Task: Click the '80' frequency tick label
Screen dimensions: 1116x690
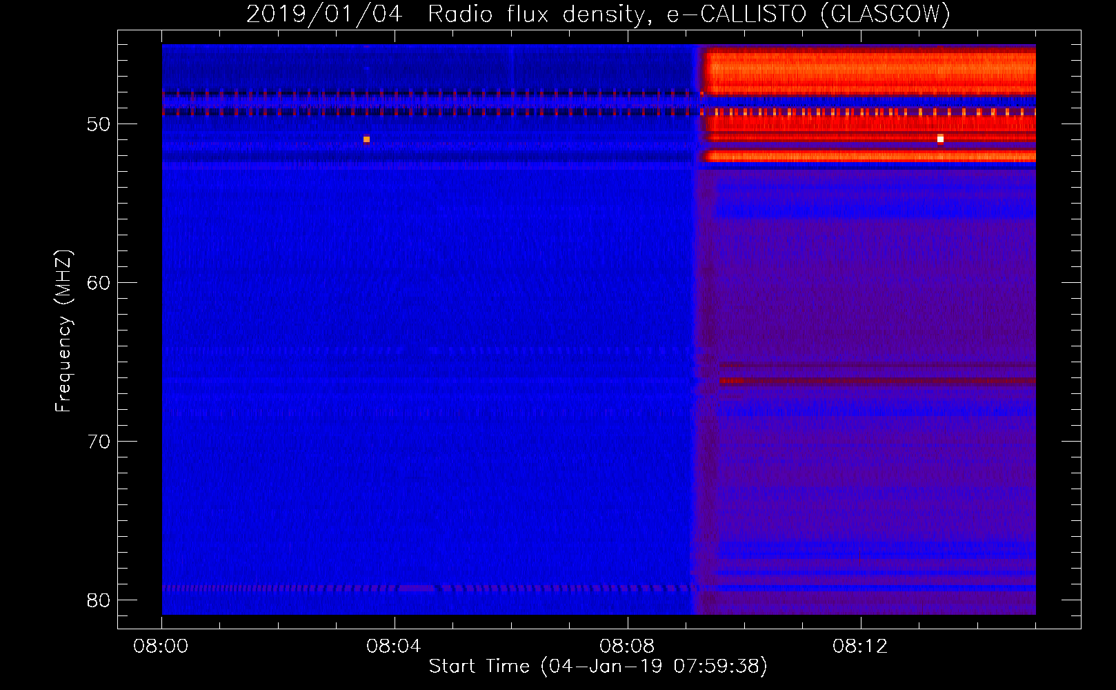Action: [x=99, y=600]
